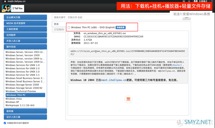Image resolution: width=215 pixels, height=128 pixels.
Task: Collapse the 操作系统 section header
Action: (25, 47)
